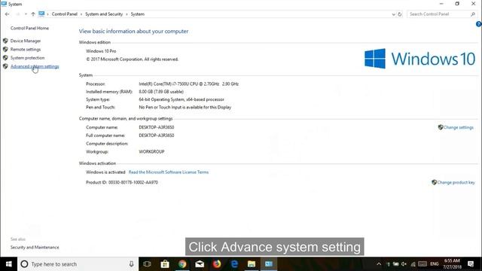This screenshot has width=482, height=271.
Task: Show hidden system tray icons
Action: (379, 264)
